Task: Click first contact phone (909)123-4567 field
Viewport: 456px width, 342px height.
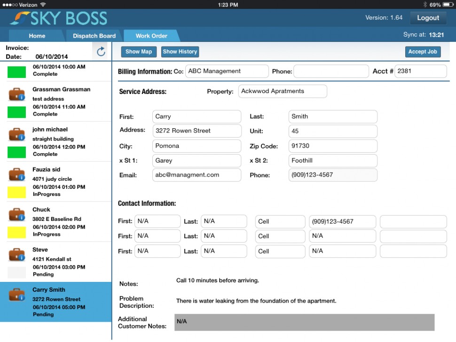Action: (x=342, y=221)
